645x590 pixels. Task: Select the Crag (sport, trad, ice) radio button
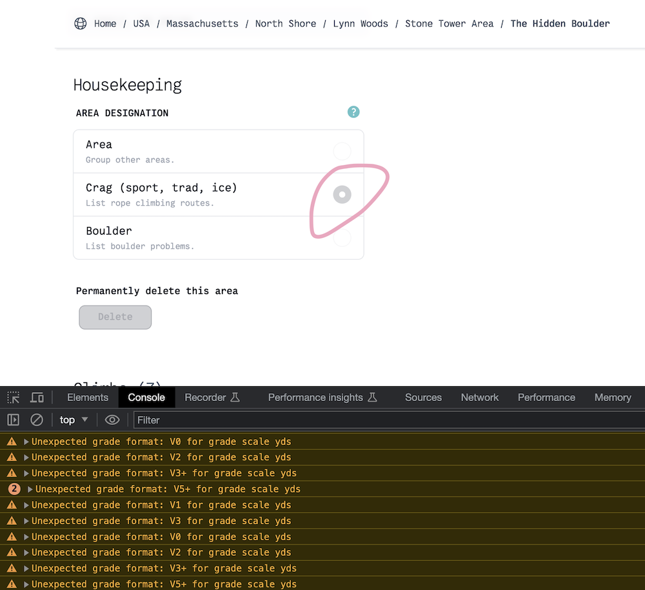(342, 194)
